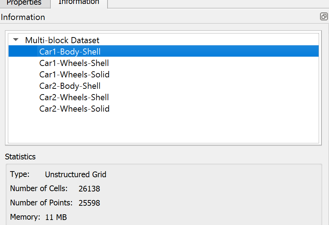329x225 pixels.
Task: Collapse the Multi-block Dataset tree
Action: click(16, 39)
